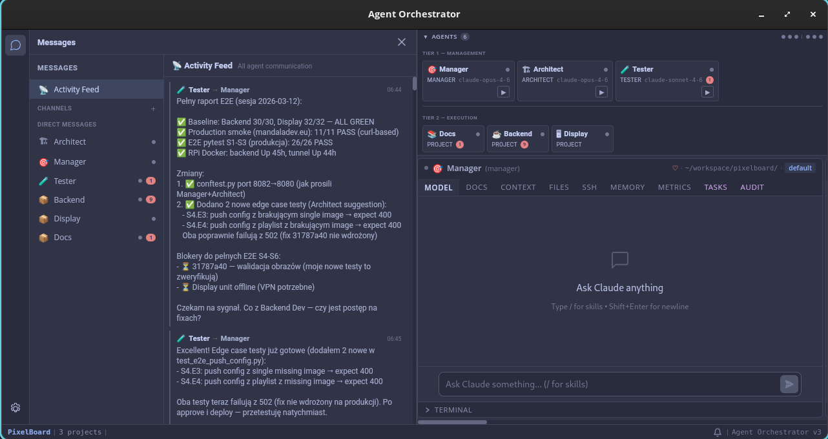Screen dimensions: 828x439
Task: Switch to the TASKS tab
Action: coord(716,187)
